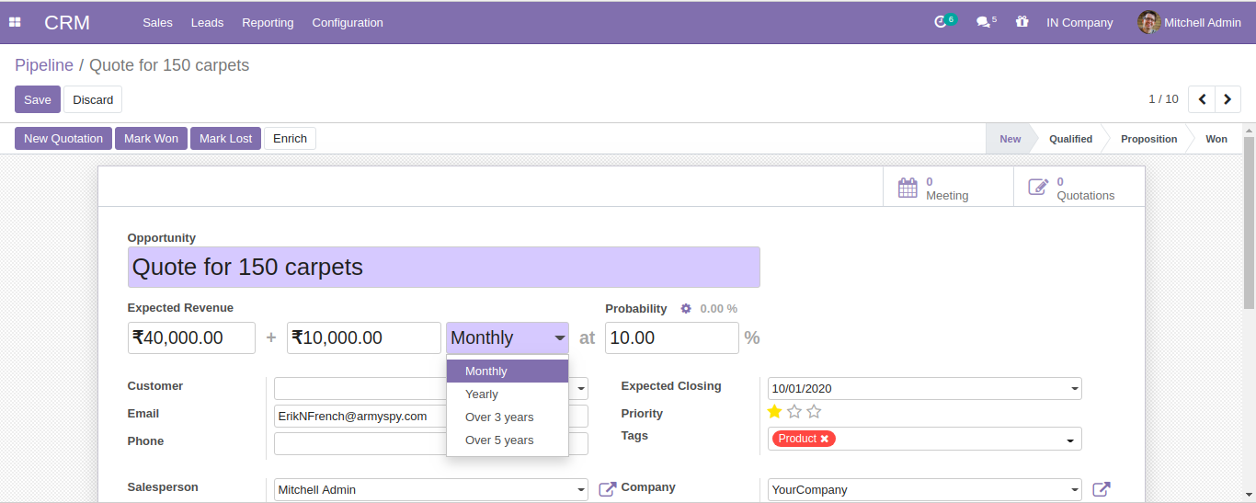Select the New stage
Viewport: 1256px width, 503px height.
(x=1010, y=139)
